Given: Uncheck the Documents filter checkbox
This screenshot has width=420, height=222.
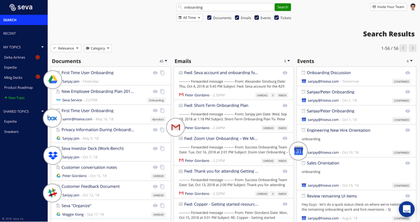Looking at the screenshot, I should tap(209, 18).
